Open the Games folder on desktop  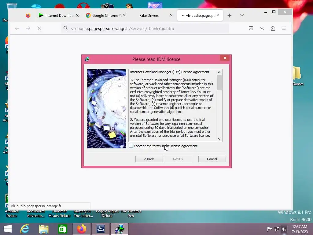(297, 76)
